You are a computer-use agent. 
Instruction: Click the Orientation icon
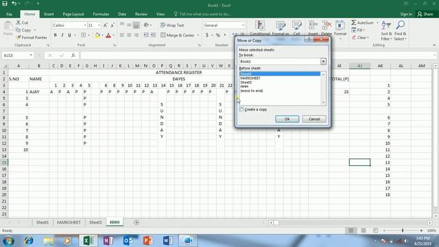[146, 25]
